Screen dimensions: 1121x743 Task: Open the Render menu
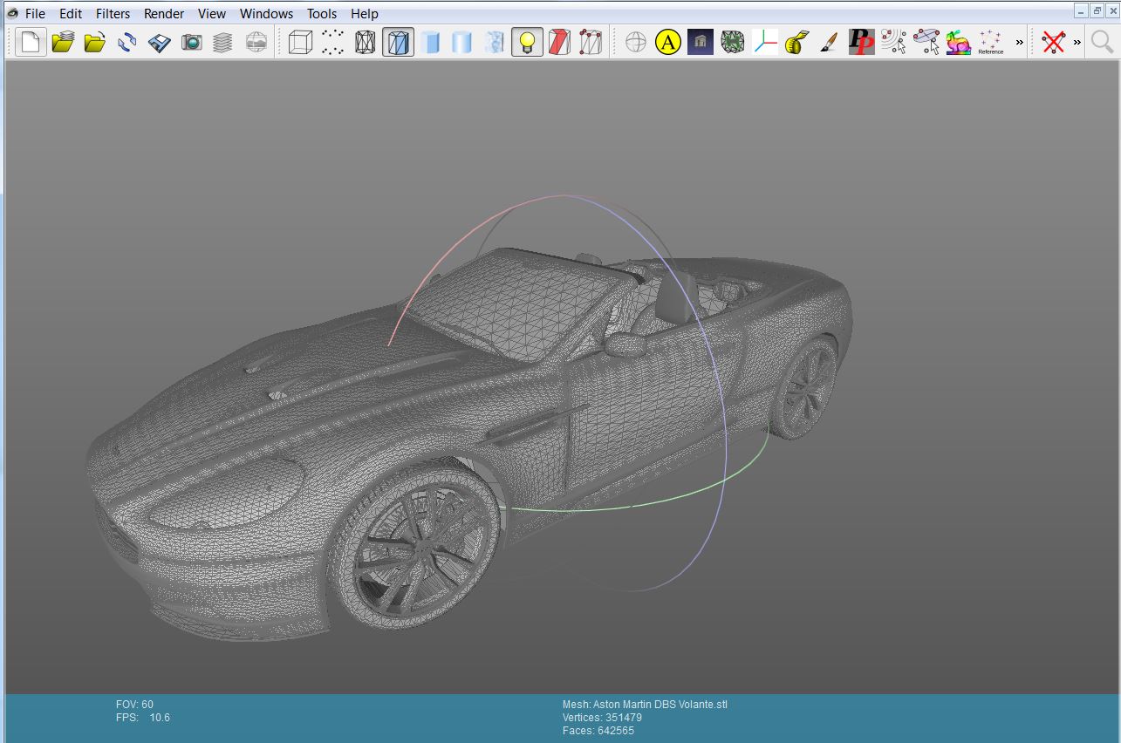(164, 13)
